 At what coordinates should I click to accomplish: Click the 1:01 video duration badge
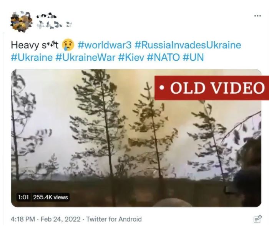pyautogui.click(x=23, y=197)
